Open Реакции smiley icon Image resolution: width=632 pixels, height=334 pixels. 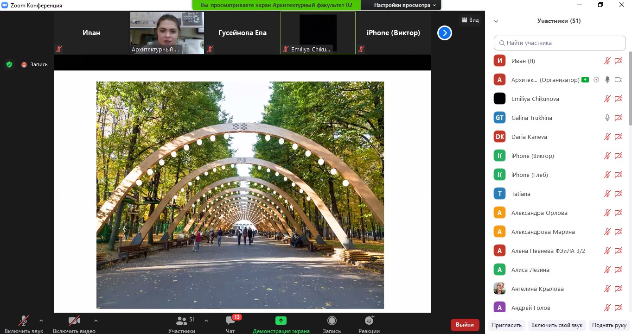pyautogui.click(x=369, y=321)
